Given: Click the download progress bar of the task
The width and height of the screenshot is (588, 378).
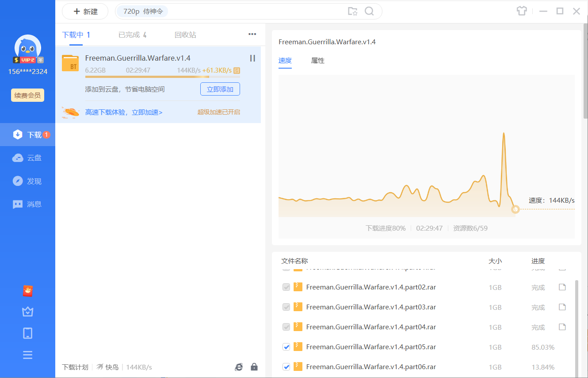Looking at the screenshot, I should pos(162,77).
